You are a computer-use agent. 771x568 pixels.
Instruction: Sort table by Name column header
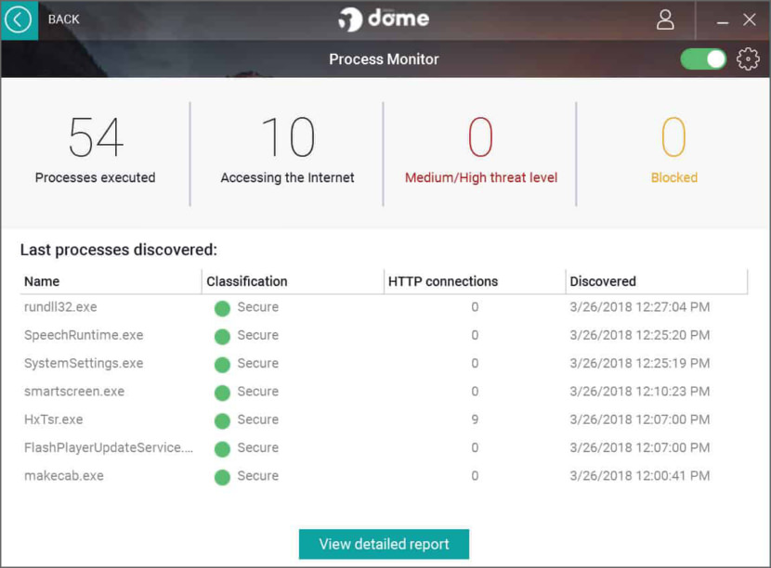[x=111, y=281]
